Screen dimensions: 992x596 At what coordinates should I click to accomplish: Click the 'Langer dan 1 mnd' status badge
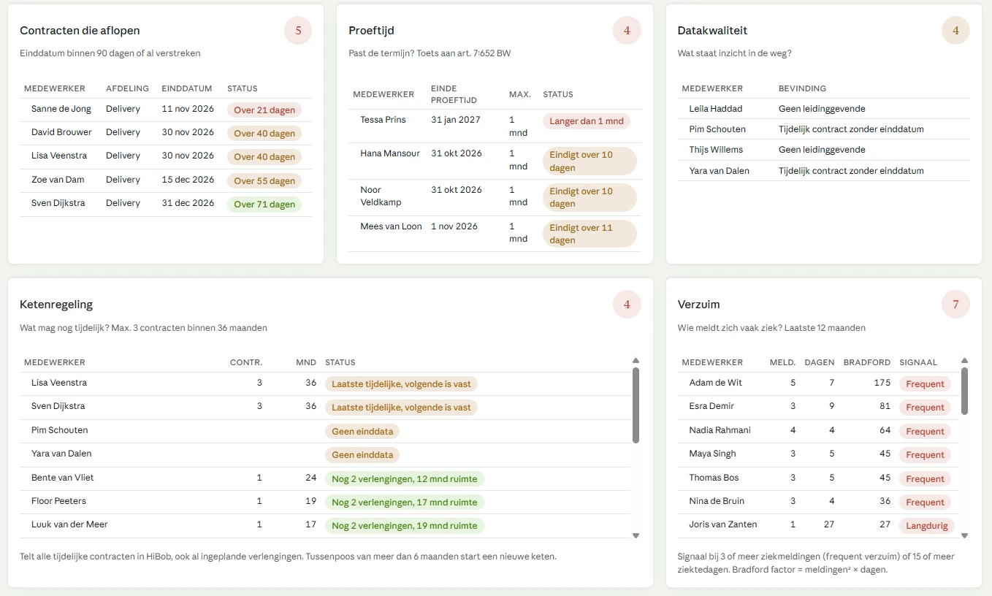pyautogui.click(x=587, y=121)
